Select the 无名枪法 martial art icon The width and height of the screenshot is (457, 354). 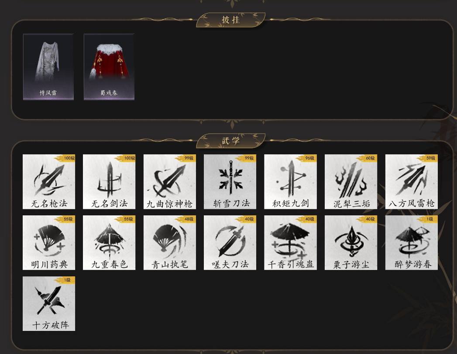[x=49, y=182]
